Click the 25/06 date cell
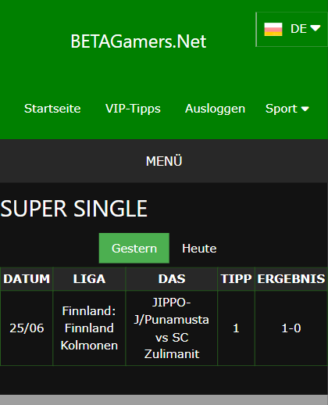328x405 pixels. click(x=27, y=328)
